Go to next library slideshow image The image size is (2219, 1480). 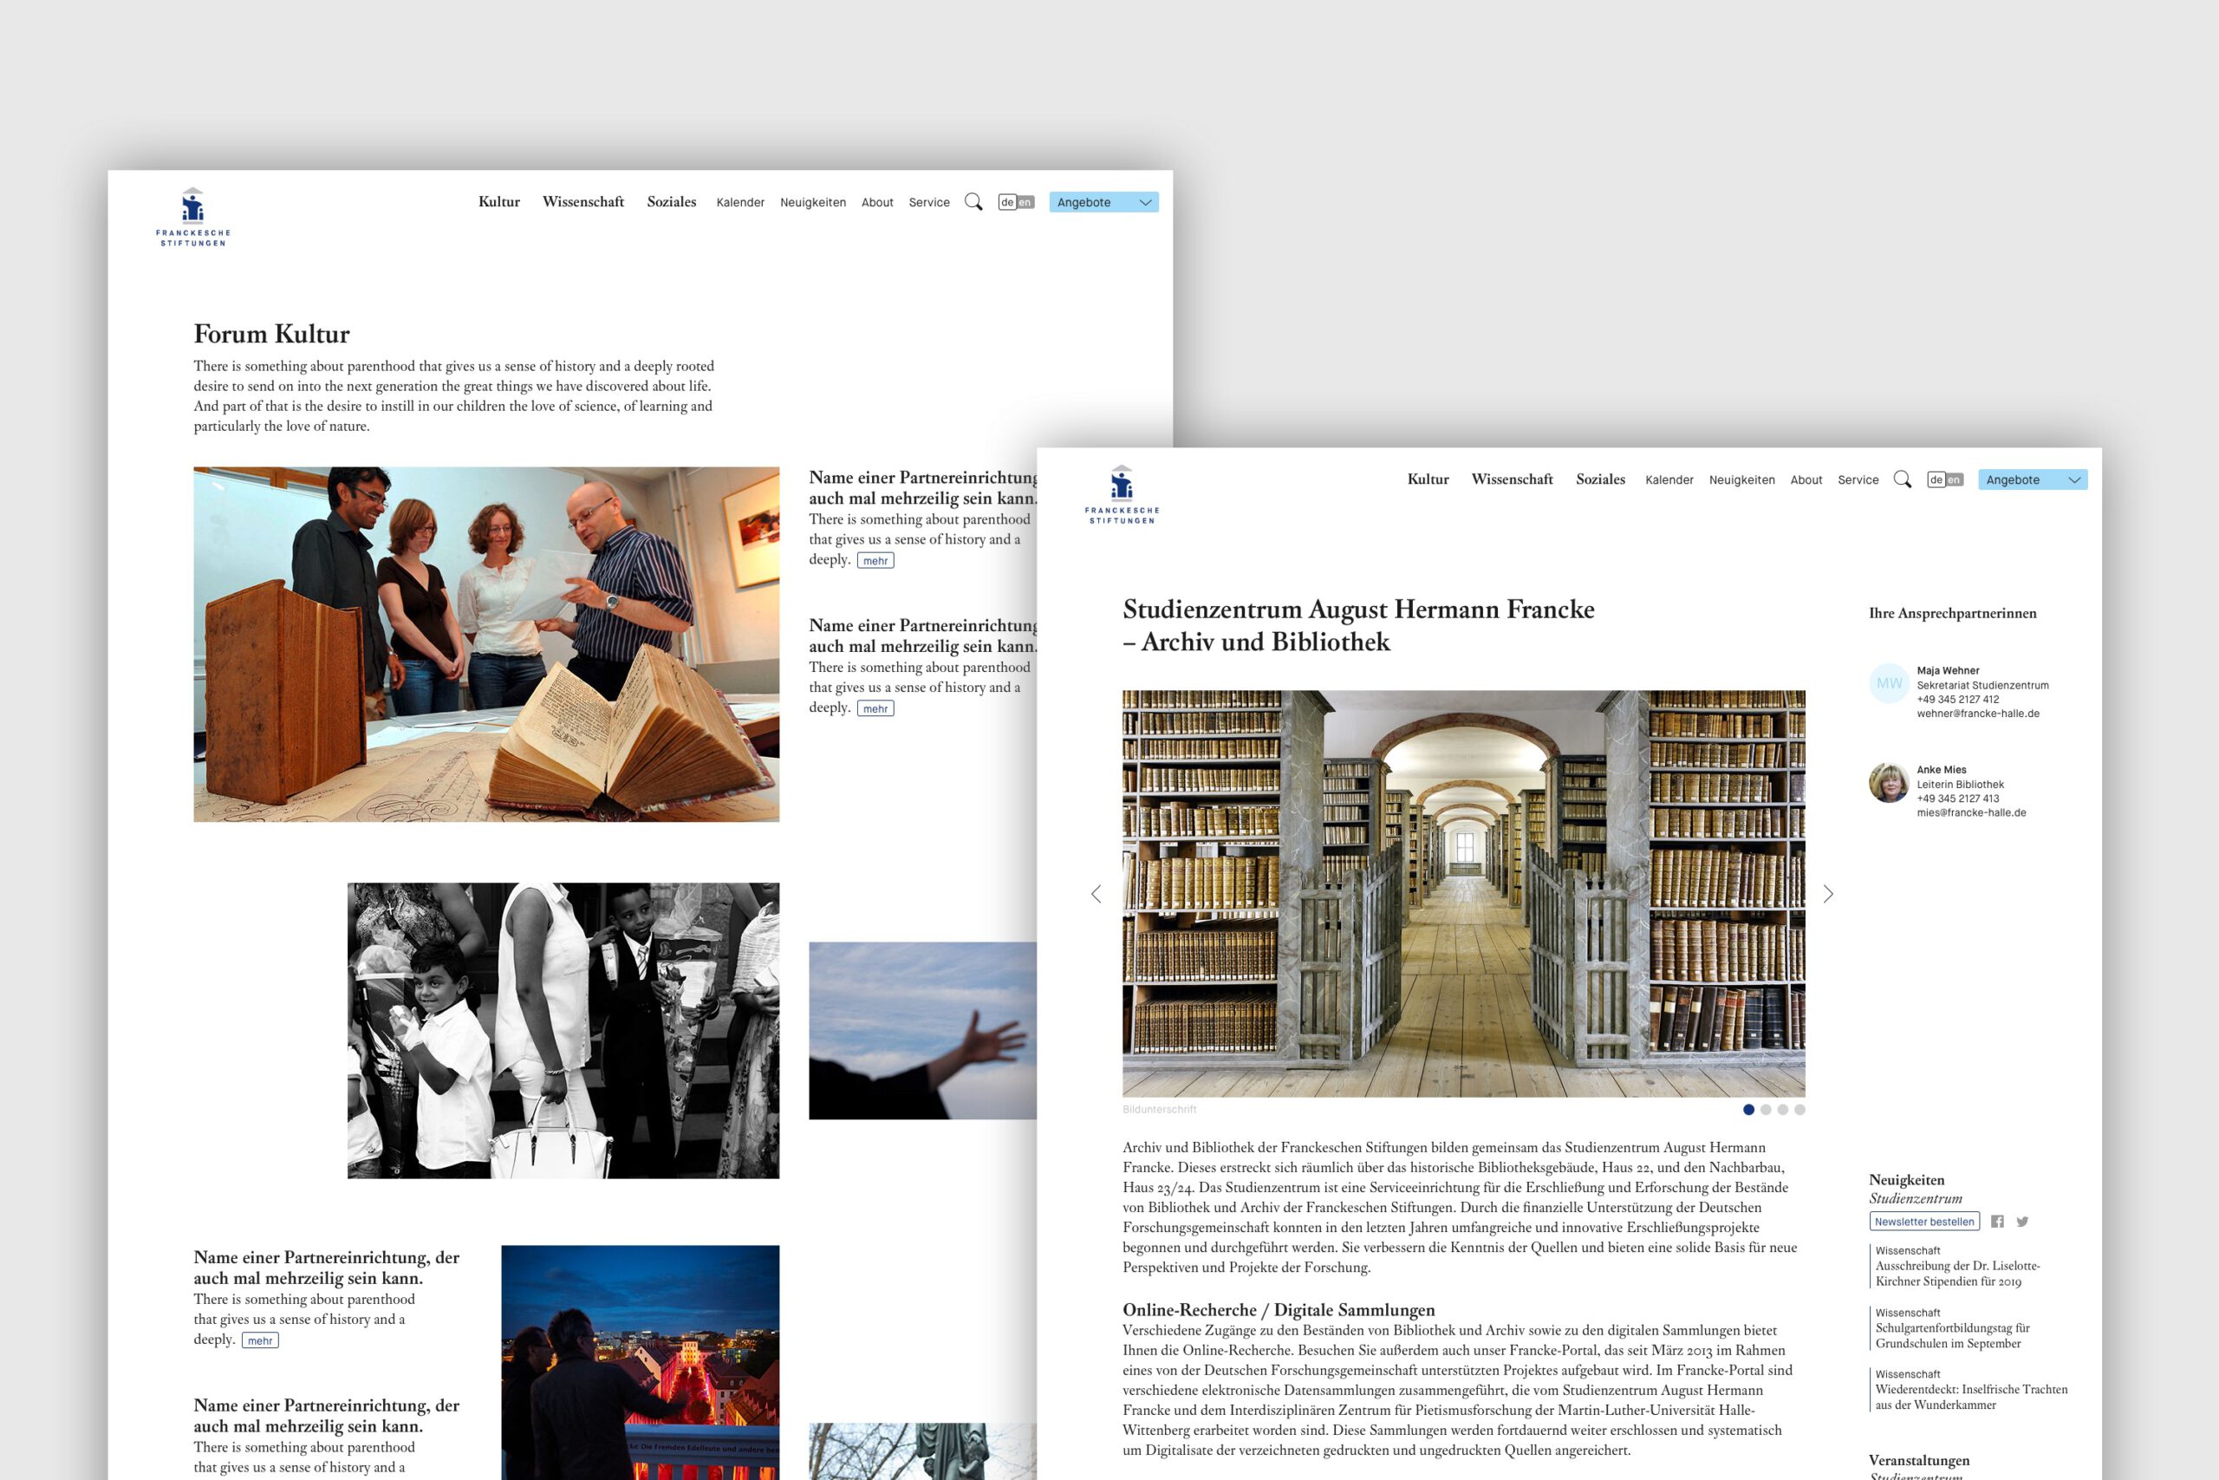click(1827, 894)
